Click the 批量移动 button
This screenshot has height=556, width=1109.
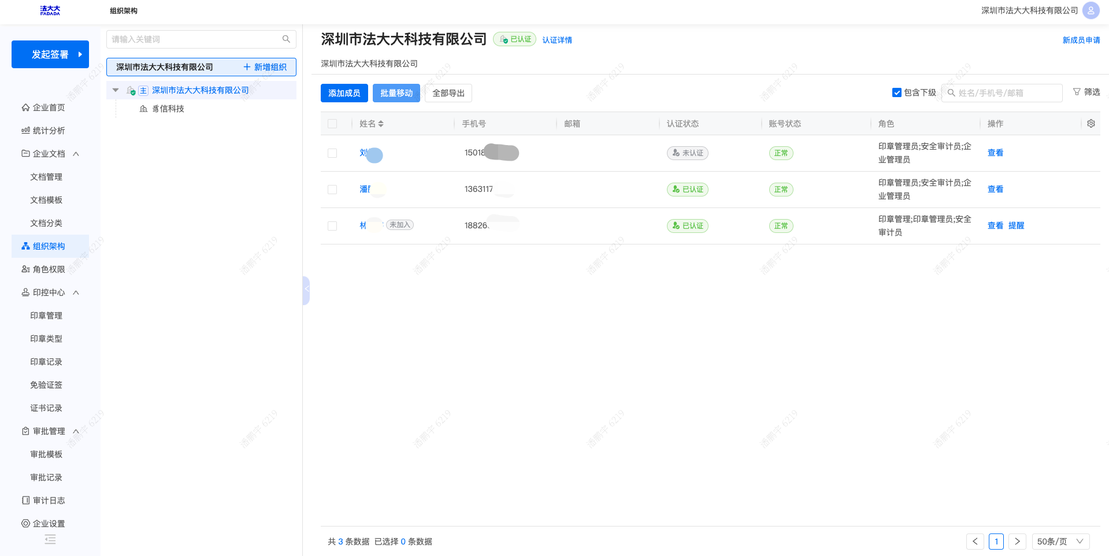click(396, 93)
